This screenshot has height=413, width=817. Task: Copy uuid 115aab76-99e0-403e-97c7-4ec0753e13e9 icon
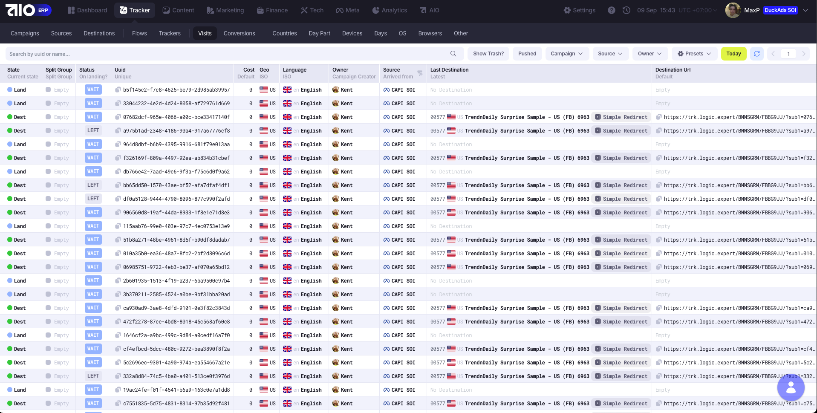tap(118, 226)
